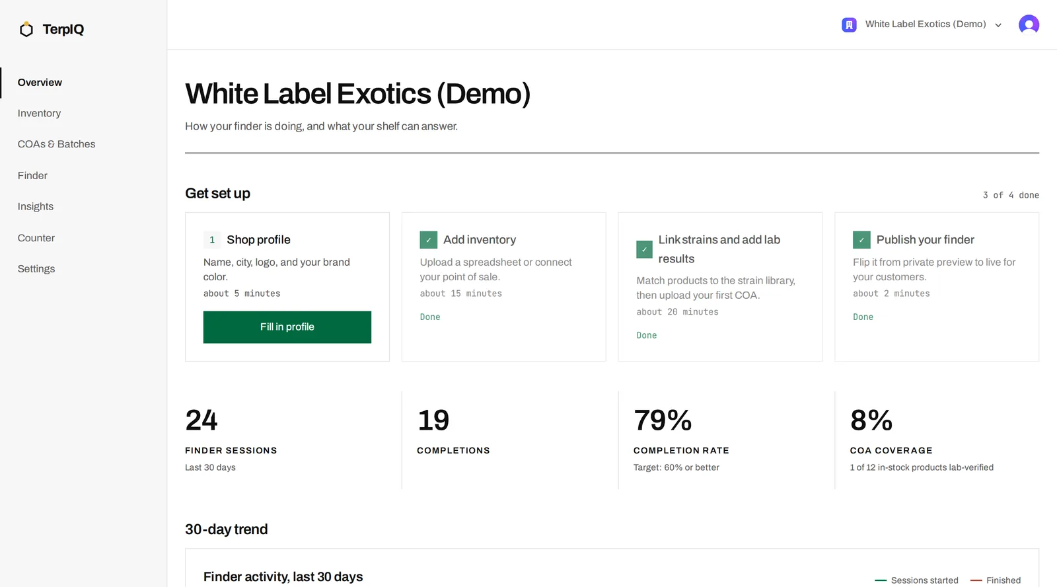The width and height of the screenshot is (1057, 587).
Task: Click the Fill in profile button
Action: 287,327
